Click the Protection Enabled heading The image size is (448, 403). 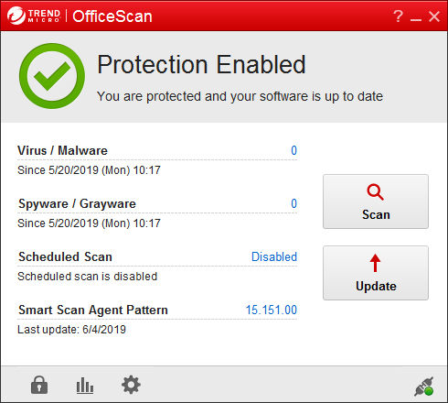(201, 64)
